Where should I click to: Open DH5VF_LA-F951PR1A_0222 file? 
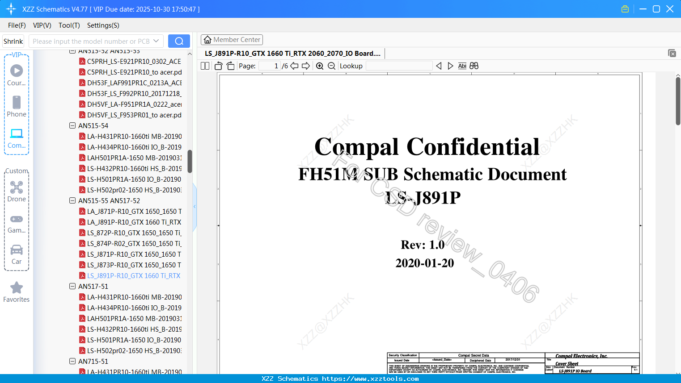134,104
